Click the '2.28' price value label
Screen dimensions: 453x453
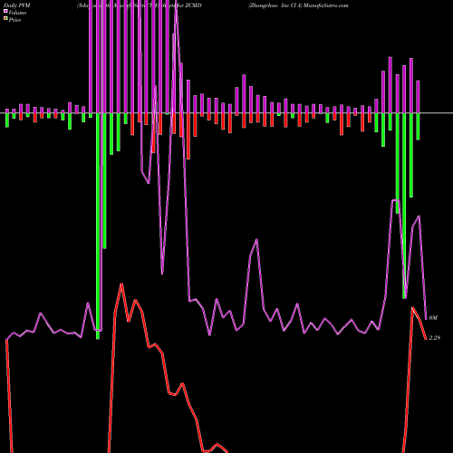point(435,338)
